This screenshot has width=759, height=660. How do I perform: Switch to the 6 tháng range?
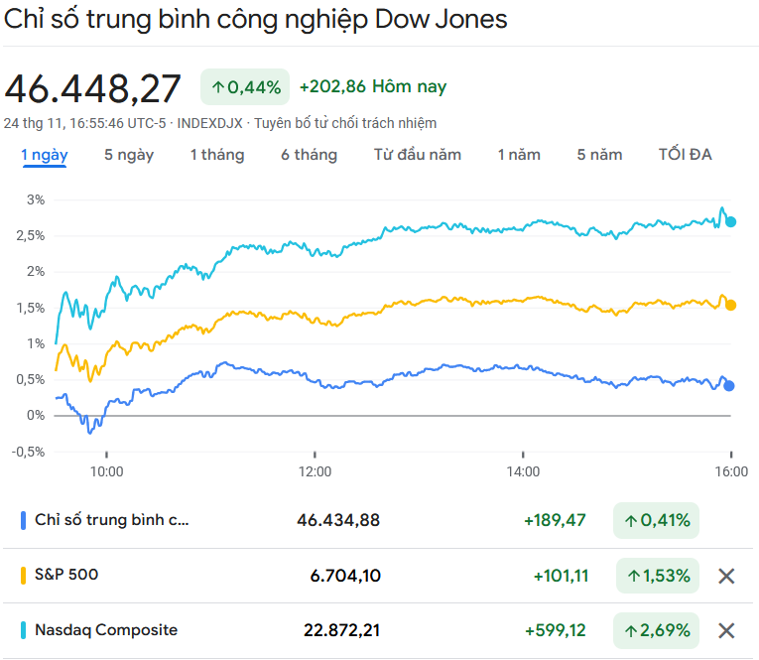[x=309, y=155]
